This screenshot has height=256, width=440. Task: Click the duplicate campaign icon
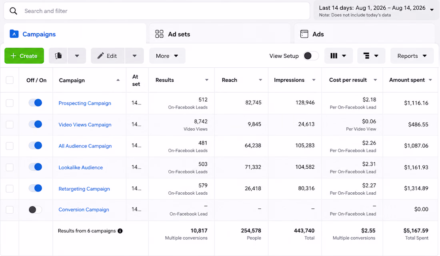point(58,56)
